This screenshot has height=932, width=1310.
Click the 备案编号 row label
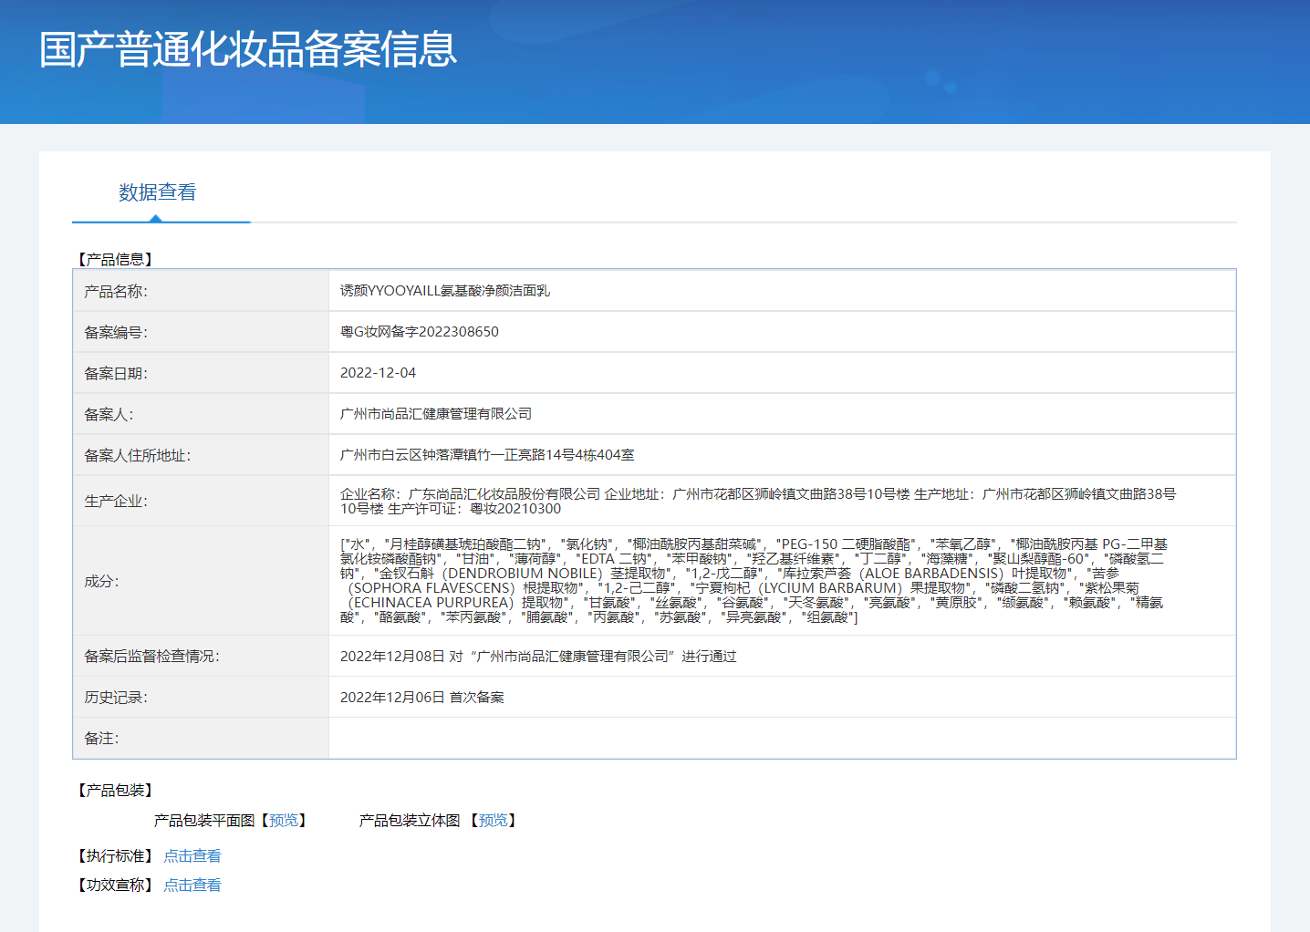click(x=116, y=333)
